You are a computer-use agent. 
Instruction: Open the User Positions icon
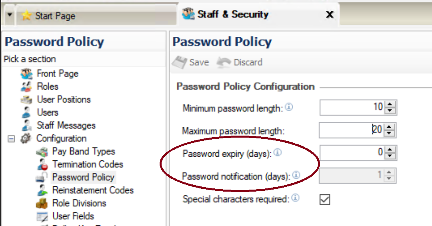coord(26,100)
